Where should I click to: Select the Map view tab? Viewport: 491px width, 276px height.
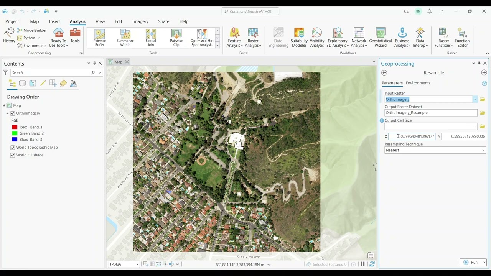coord(119,62)
